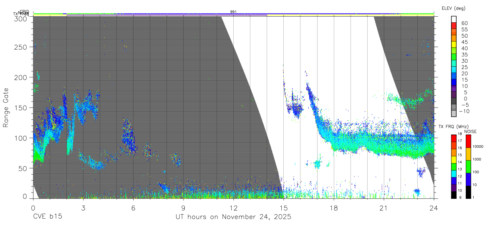Select the "100" range gate tick label
Image resolution: width=488 pixels, height=225 pixels.
[21, 138]
